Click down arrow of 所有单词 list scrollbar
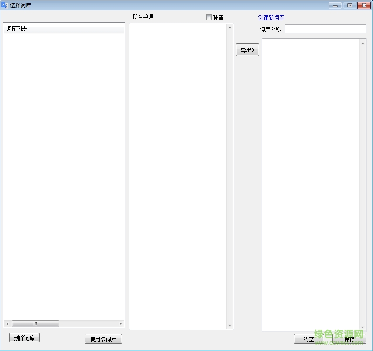 230,326
